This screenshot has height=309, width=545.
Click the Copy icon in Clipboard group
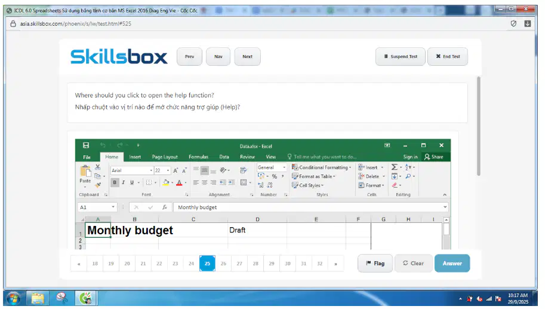click(98, 176)
